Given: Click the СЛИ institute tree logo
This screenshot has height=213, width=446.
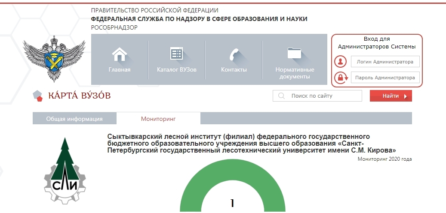Looking at the screenshot, I should (65, 171).
